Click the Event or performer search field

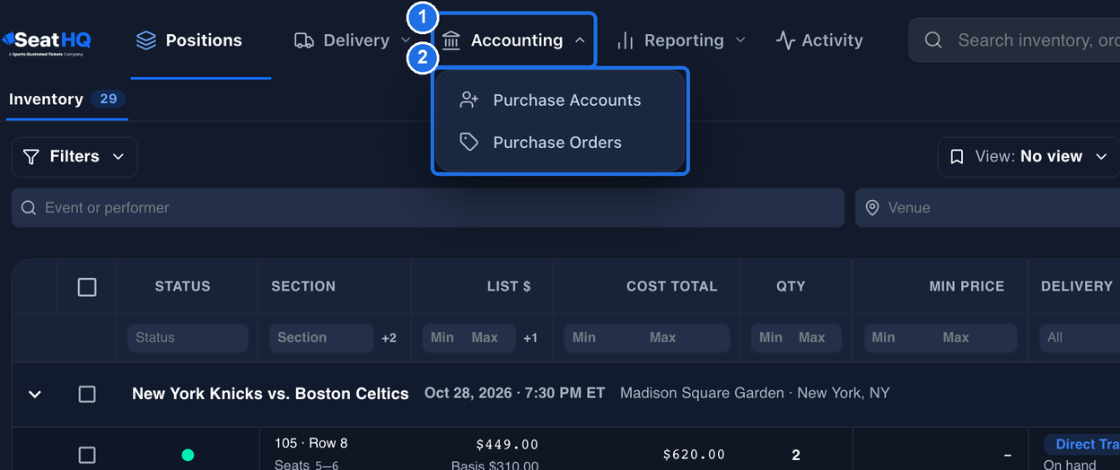pyautogui.click(x=428, y=207)
